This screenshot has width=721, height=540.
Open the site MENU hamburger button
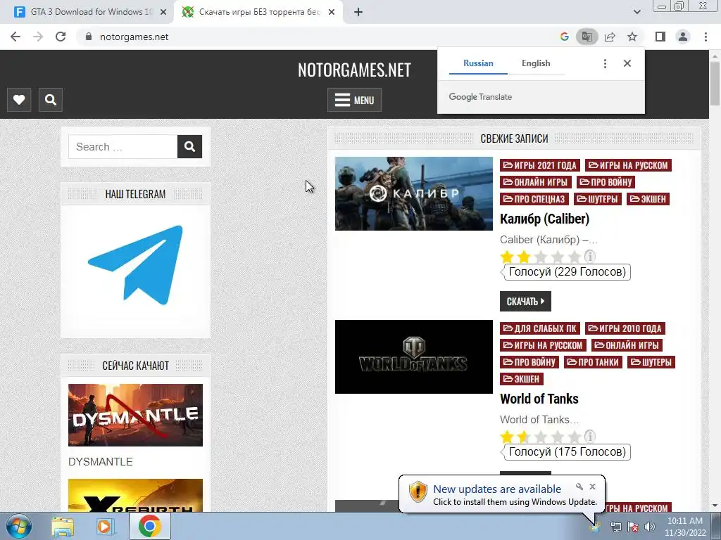(x=354, y=100)
